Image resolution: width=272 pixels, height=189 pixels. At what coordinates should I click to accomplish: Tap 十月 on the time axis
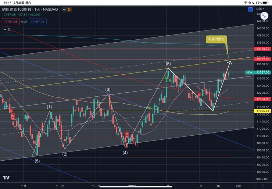[x=24, y=186]
